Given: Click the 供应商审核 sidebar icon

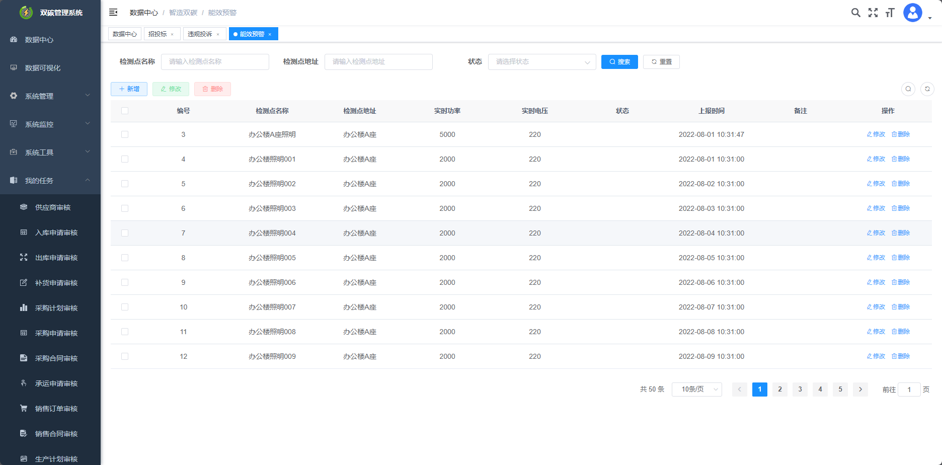Looking at the screenshot, I should (x=24, y=207).
